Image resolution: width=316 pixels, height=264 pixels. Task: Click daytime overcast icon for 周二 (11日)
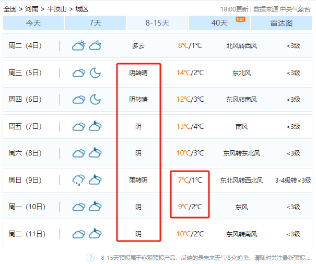(x=79, y=234)
